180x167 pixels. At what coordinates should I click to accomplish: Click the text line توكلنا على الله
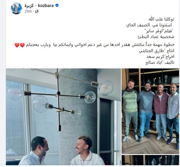(x=162, y=19)
